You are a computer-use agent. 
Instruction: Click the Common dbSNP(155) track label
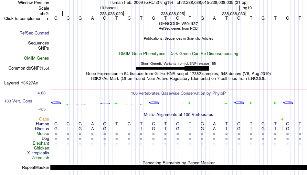[29, 68]
